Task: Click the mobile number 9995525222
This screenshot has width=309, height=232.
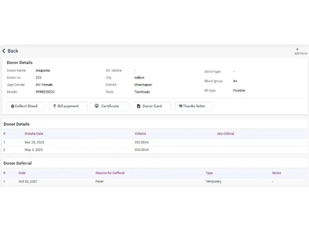Action: click(x=45, y=92)
